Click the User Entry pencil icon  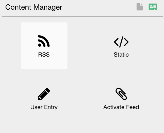pyautogui.click(x=44, y=94)
